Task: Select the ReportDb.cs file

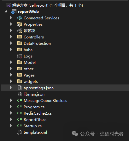Action: pos(35,120)
